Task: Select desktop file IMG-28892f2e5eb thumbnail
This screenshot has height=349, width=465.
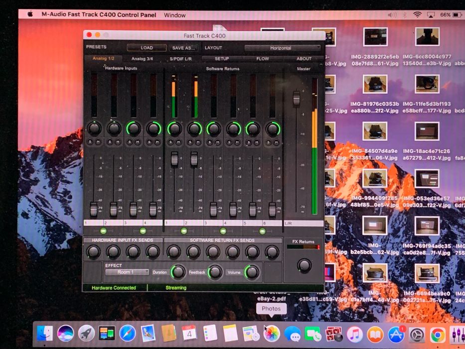Action: [x=375, y=36]
